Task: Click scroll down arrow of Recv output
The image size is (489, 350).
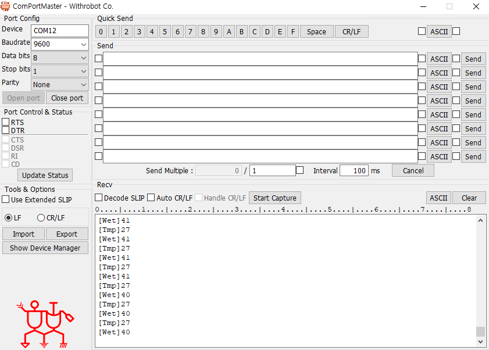Action: tap(481, 342)
